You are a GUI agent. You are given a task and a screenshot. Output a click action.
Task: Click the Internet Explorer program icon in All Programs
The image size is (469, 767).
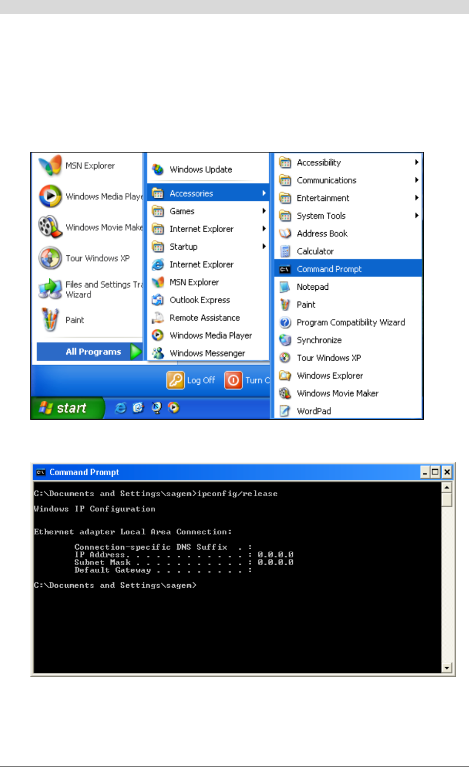[x=158, y=265]
